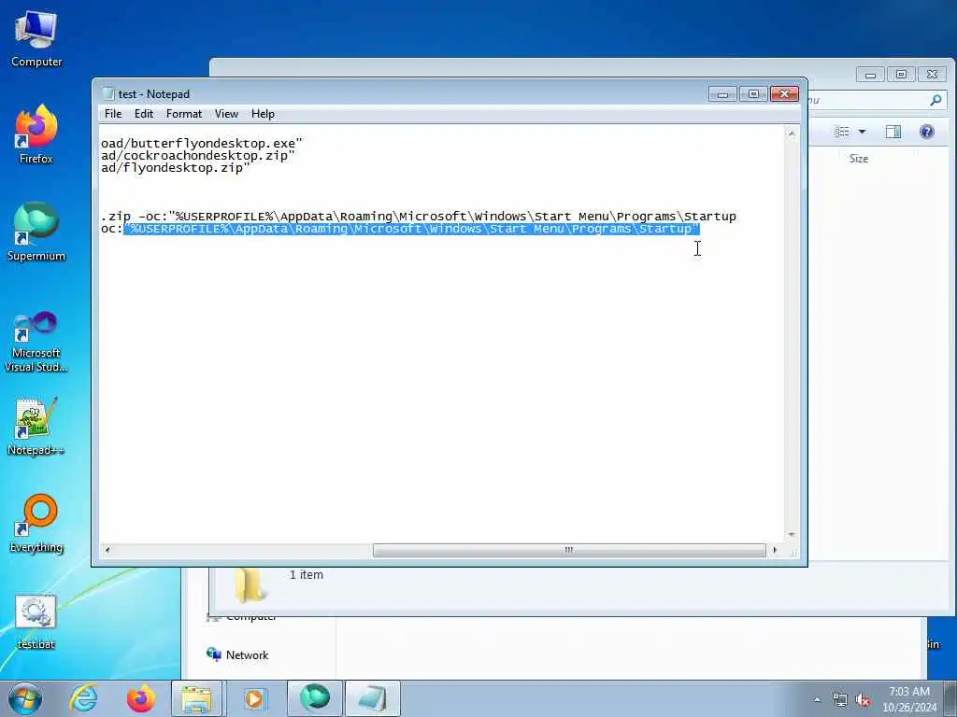Open the Computer desktop icon

(x=36, y=39)
